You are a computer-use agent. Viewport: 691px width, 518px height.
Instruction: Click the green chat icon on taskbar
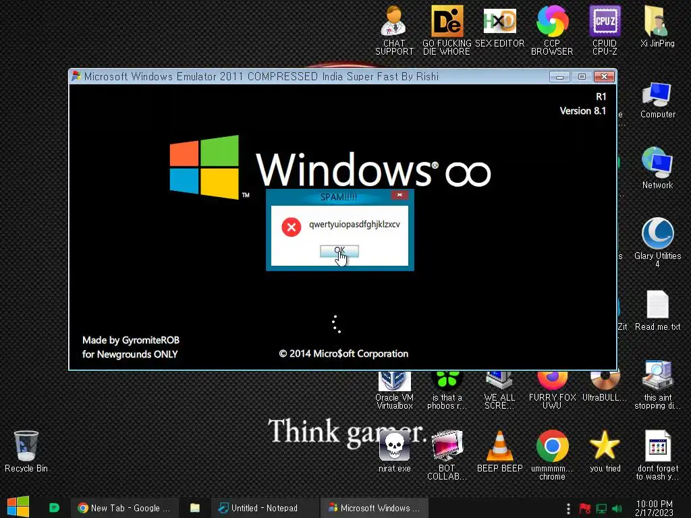pos(54,508)
